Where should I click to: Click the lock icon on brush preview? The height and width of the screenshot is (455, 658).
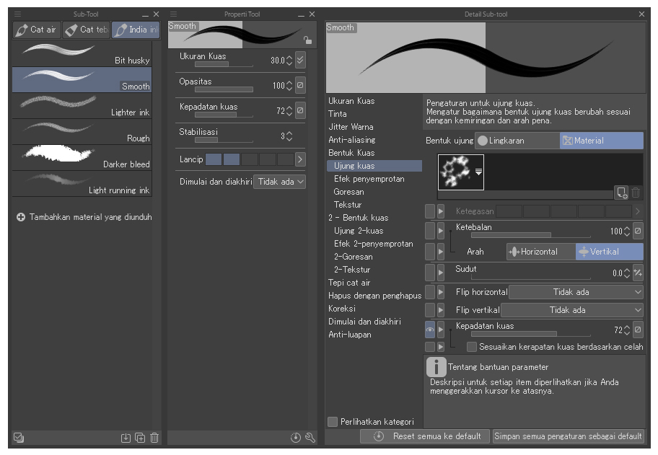[308, 40]
